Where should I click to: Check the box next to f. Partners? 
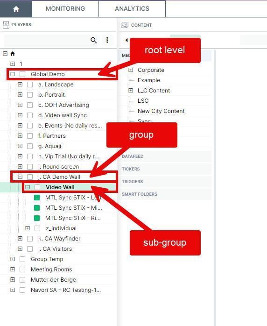pyautogui.click(x=30, y=136)
